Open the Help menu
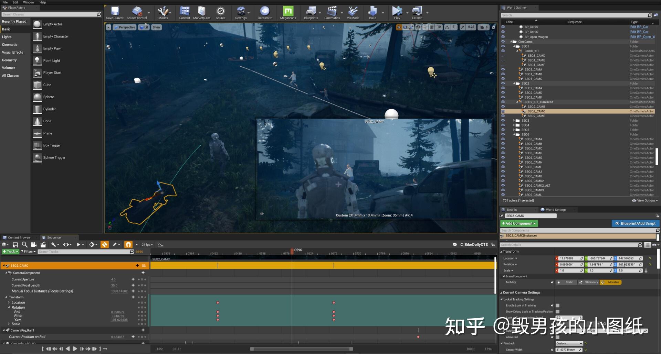This screenshot has width=661, height=354. click(x=43, y=2)
